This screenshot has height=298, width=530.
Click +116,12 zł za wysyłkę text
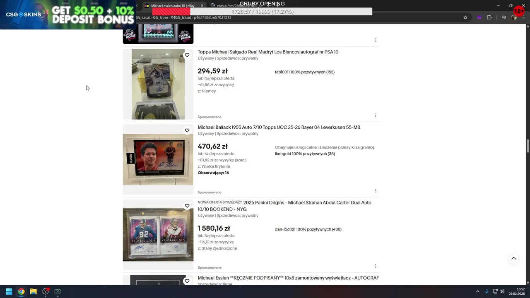[216, 242]
